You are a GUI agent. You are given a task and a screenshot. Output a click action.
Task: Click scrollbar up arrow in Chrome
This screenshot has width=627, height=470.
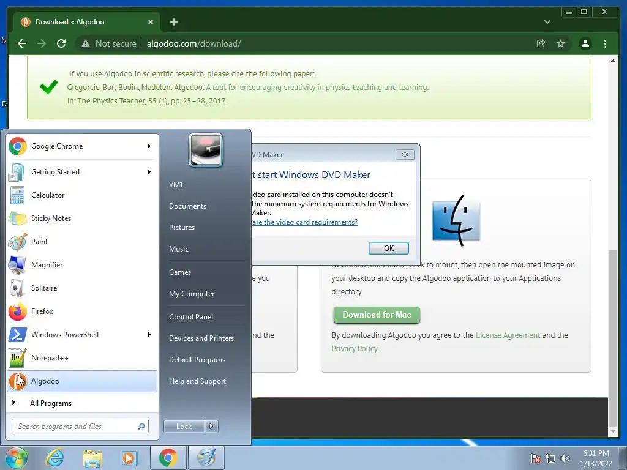[x=613, y=61]
